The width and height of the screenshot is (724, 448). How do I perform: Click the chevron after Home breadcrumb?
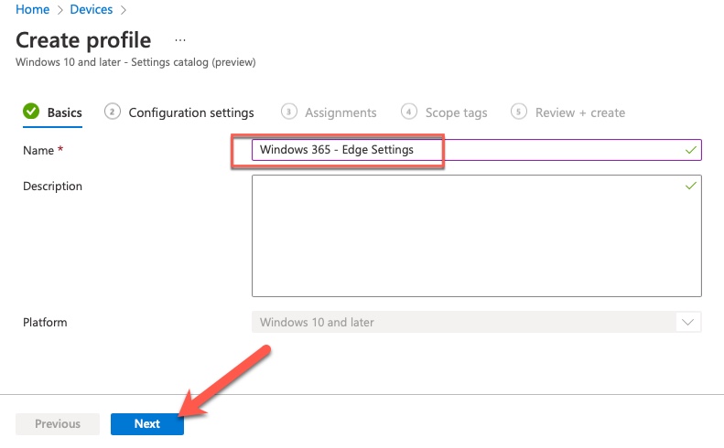60,10
